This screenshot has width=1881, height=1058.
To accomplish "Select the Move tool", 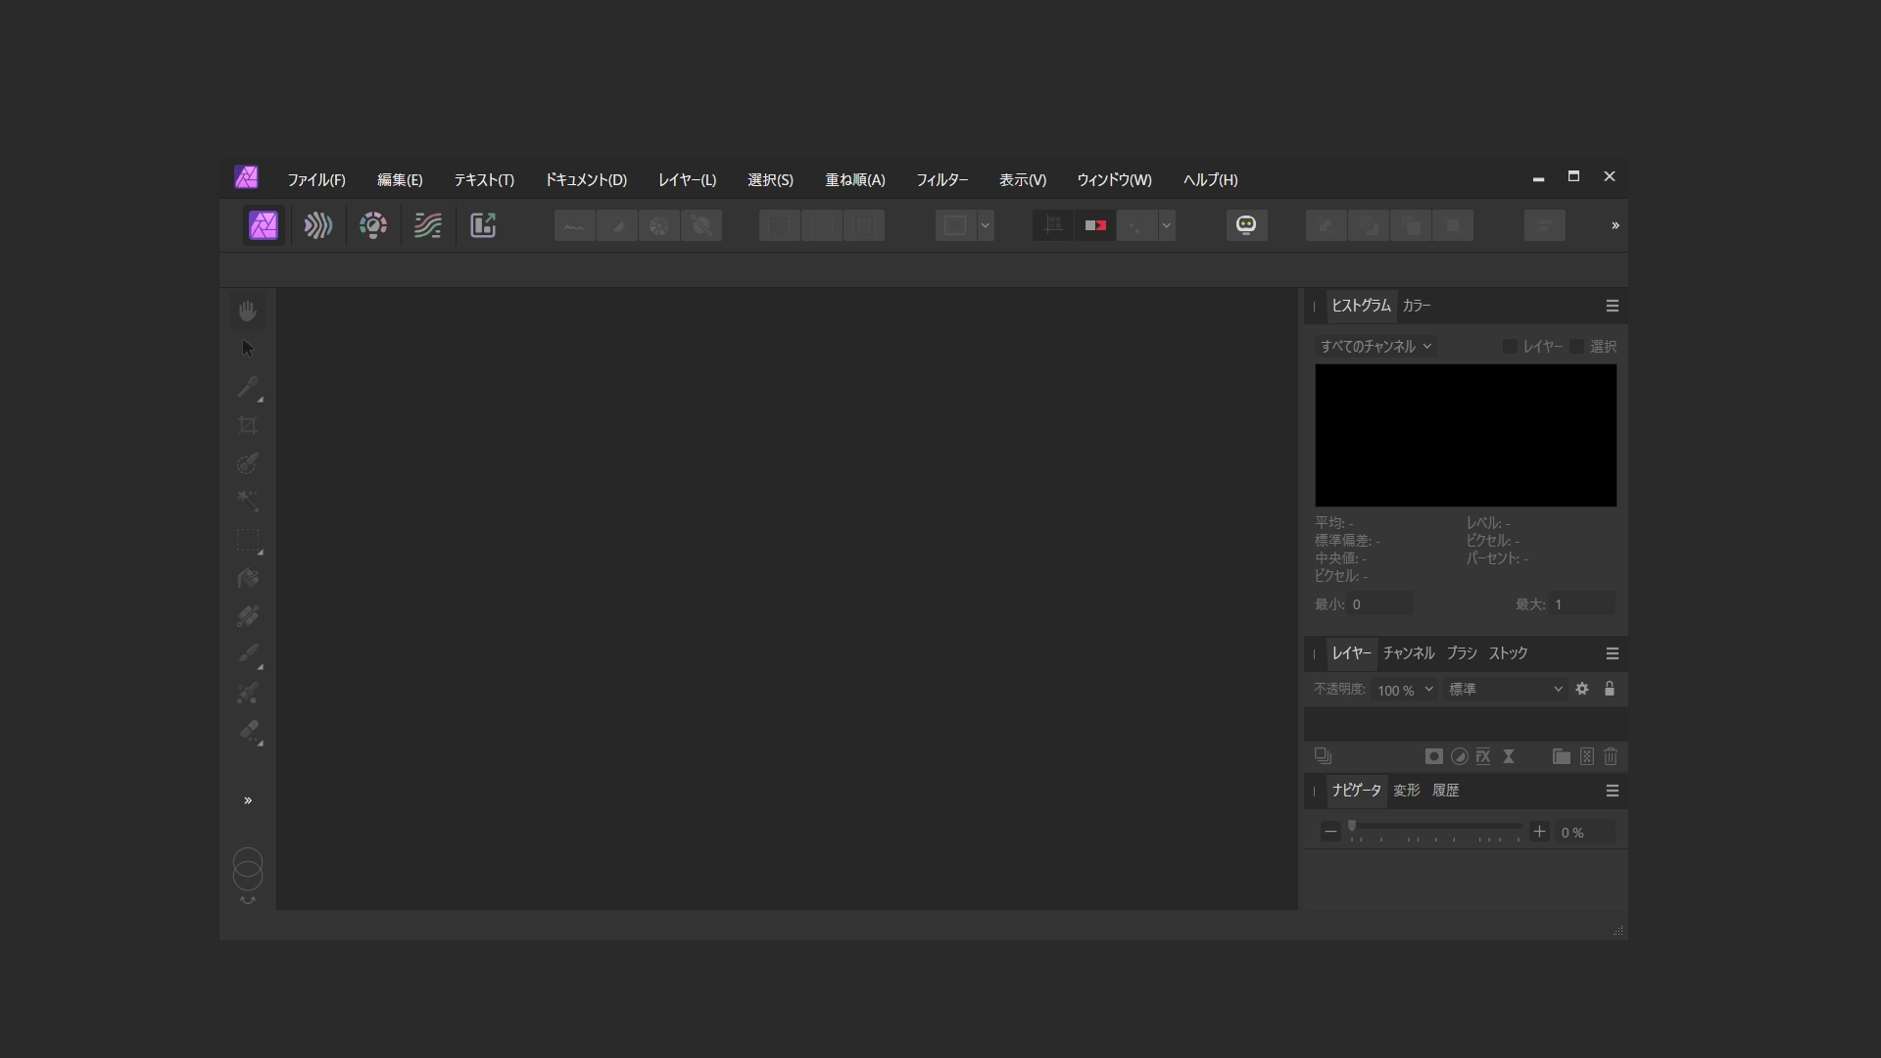I will click(247, 348).
